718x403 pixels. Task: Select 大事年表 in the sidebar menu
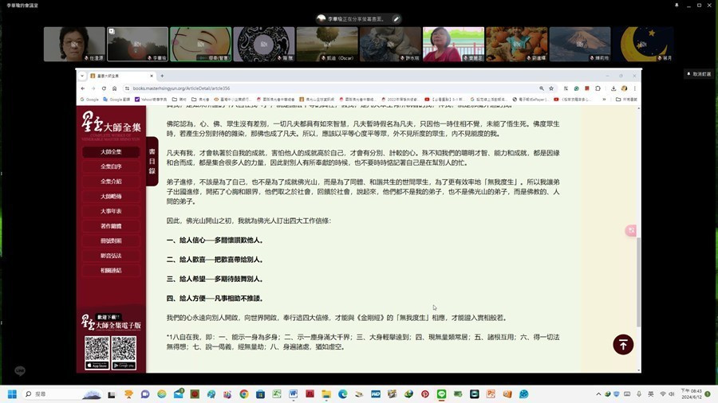click(111, 211)
